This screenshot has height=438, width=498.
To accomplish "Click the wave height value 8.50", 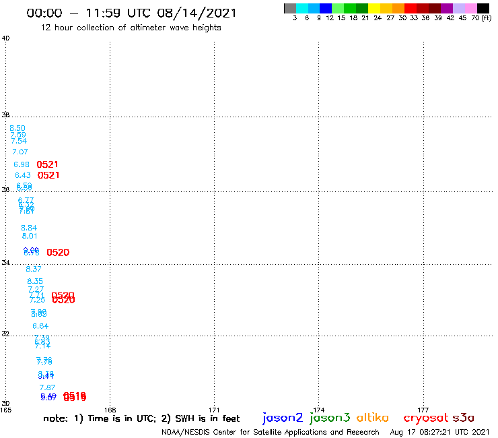I will [17, 128].
